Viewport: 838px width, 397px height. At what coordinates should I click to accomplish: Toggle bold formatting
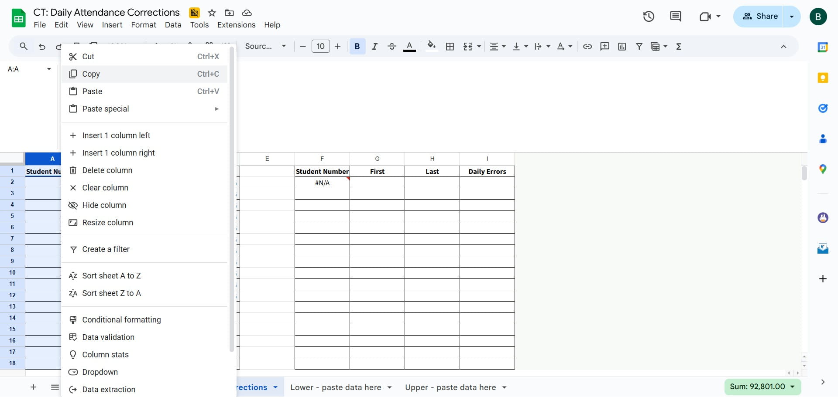click(x=357, y=47)
